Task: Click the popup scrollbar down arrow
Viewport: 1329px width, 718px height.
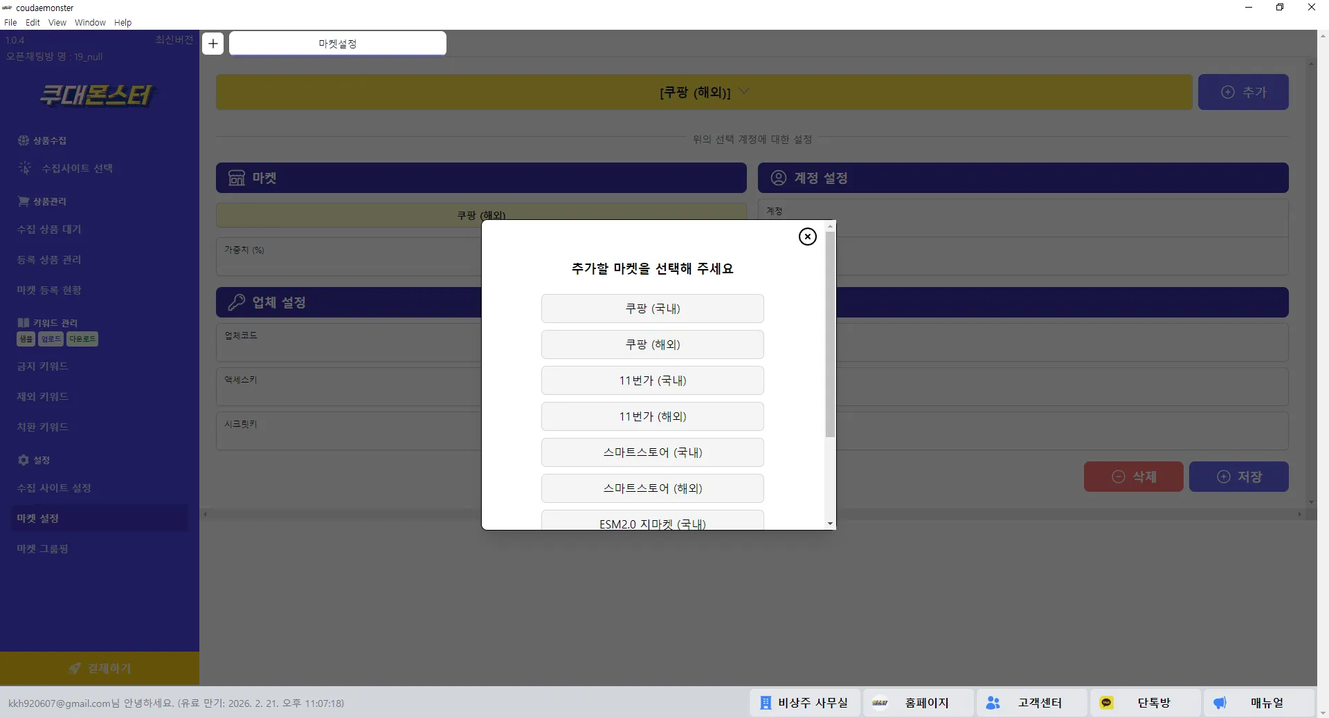Action: point(830,524)
